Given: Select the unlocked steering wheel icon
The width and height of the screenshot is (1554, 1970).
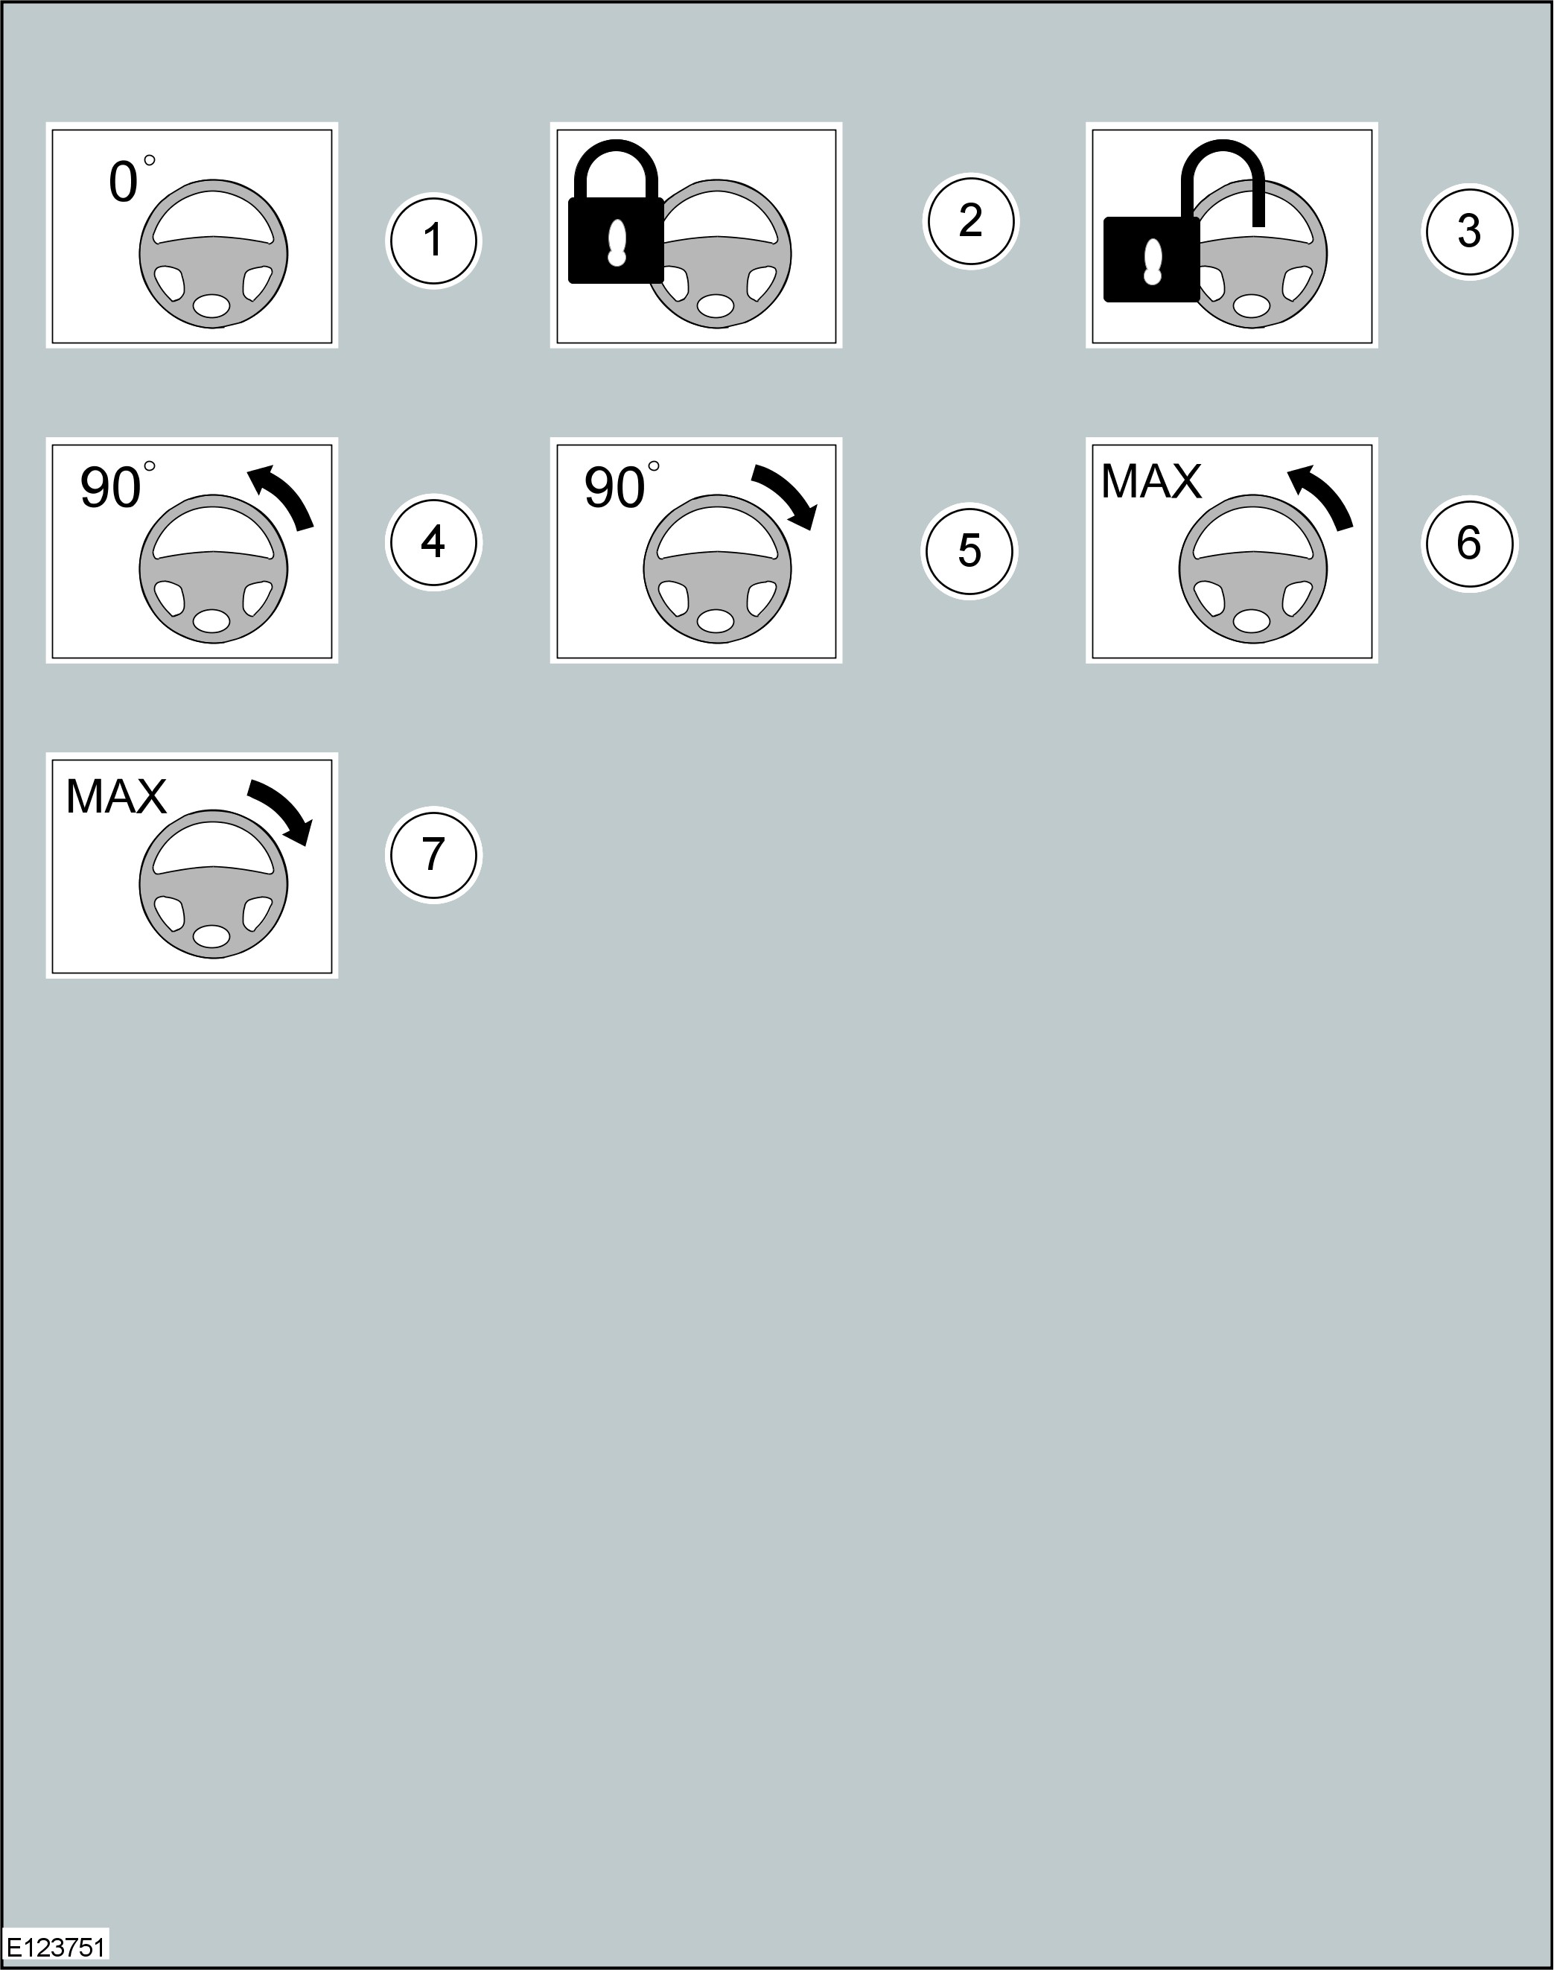Looking at the screenshot, I should (x=1232, y=235).
